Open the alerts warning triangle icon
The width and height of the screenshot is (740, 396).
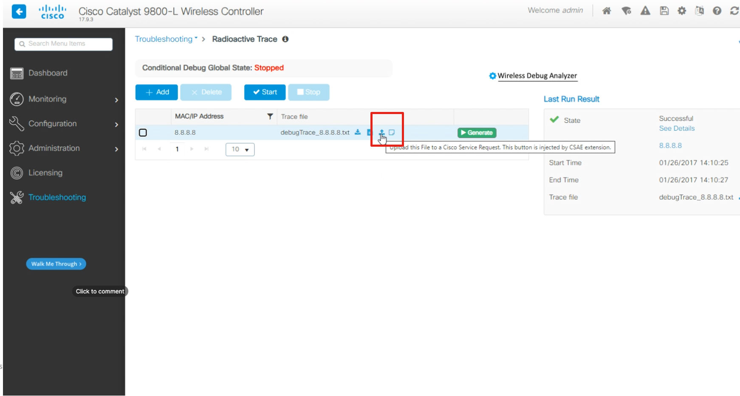tap(645, 11)
